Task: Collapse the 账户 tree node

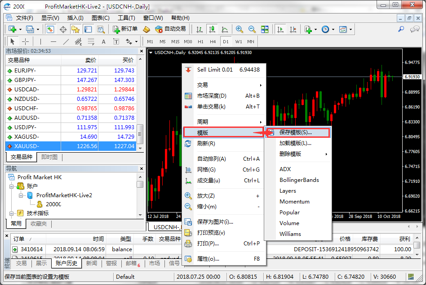Action: tap(12, 186)
